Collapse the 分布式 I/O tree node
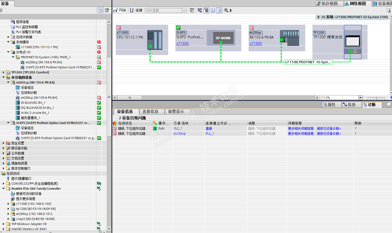This screenshot has width=392, height=233. [x=8, y=52]
